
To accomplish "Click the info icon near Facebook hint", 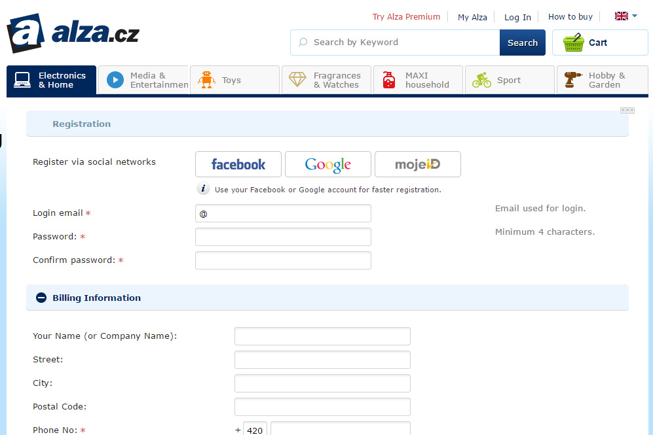I will (203, 189).
